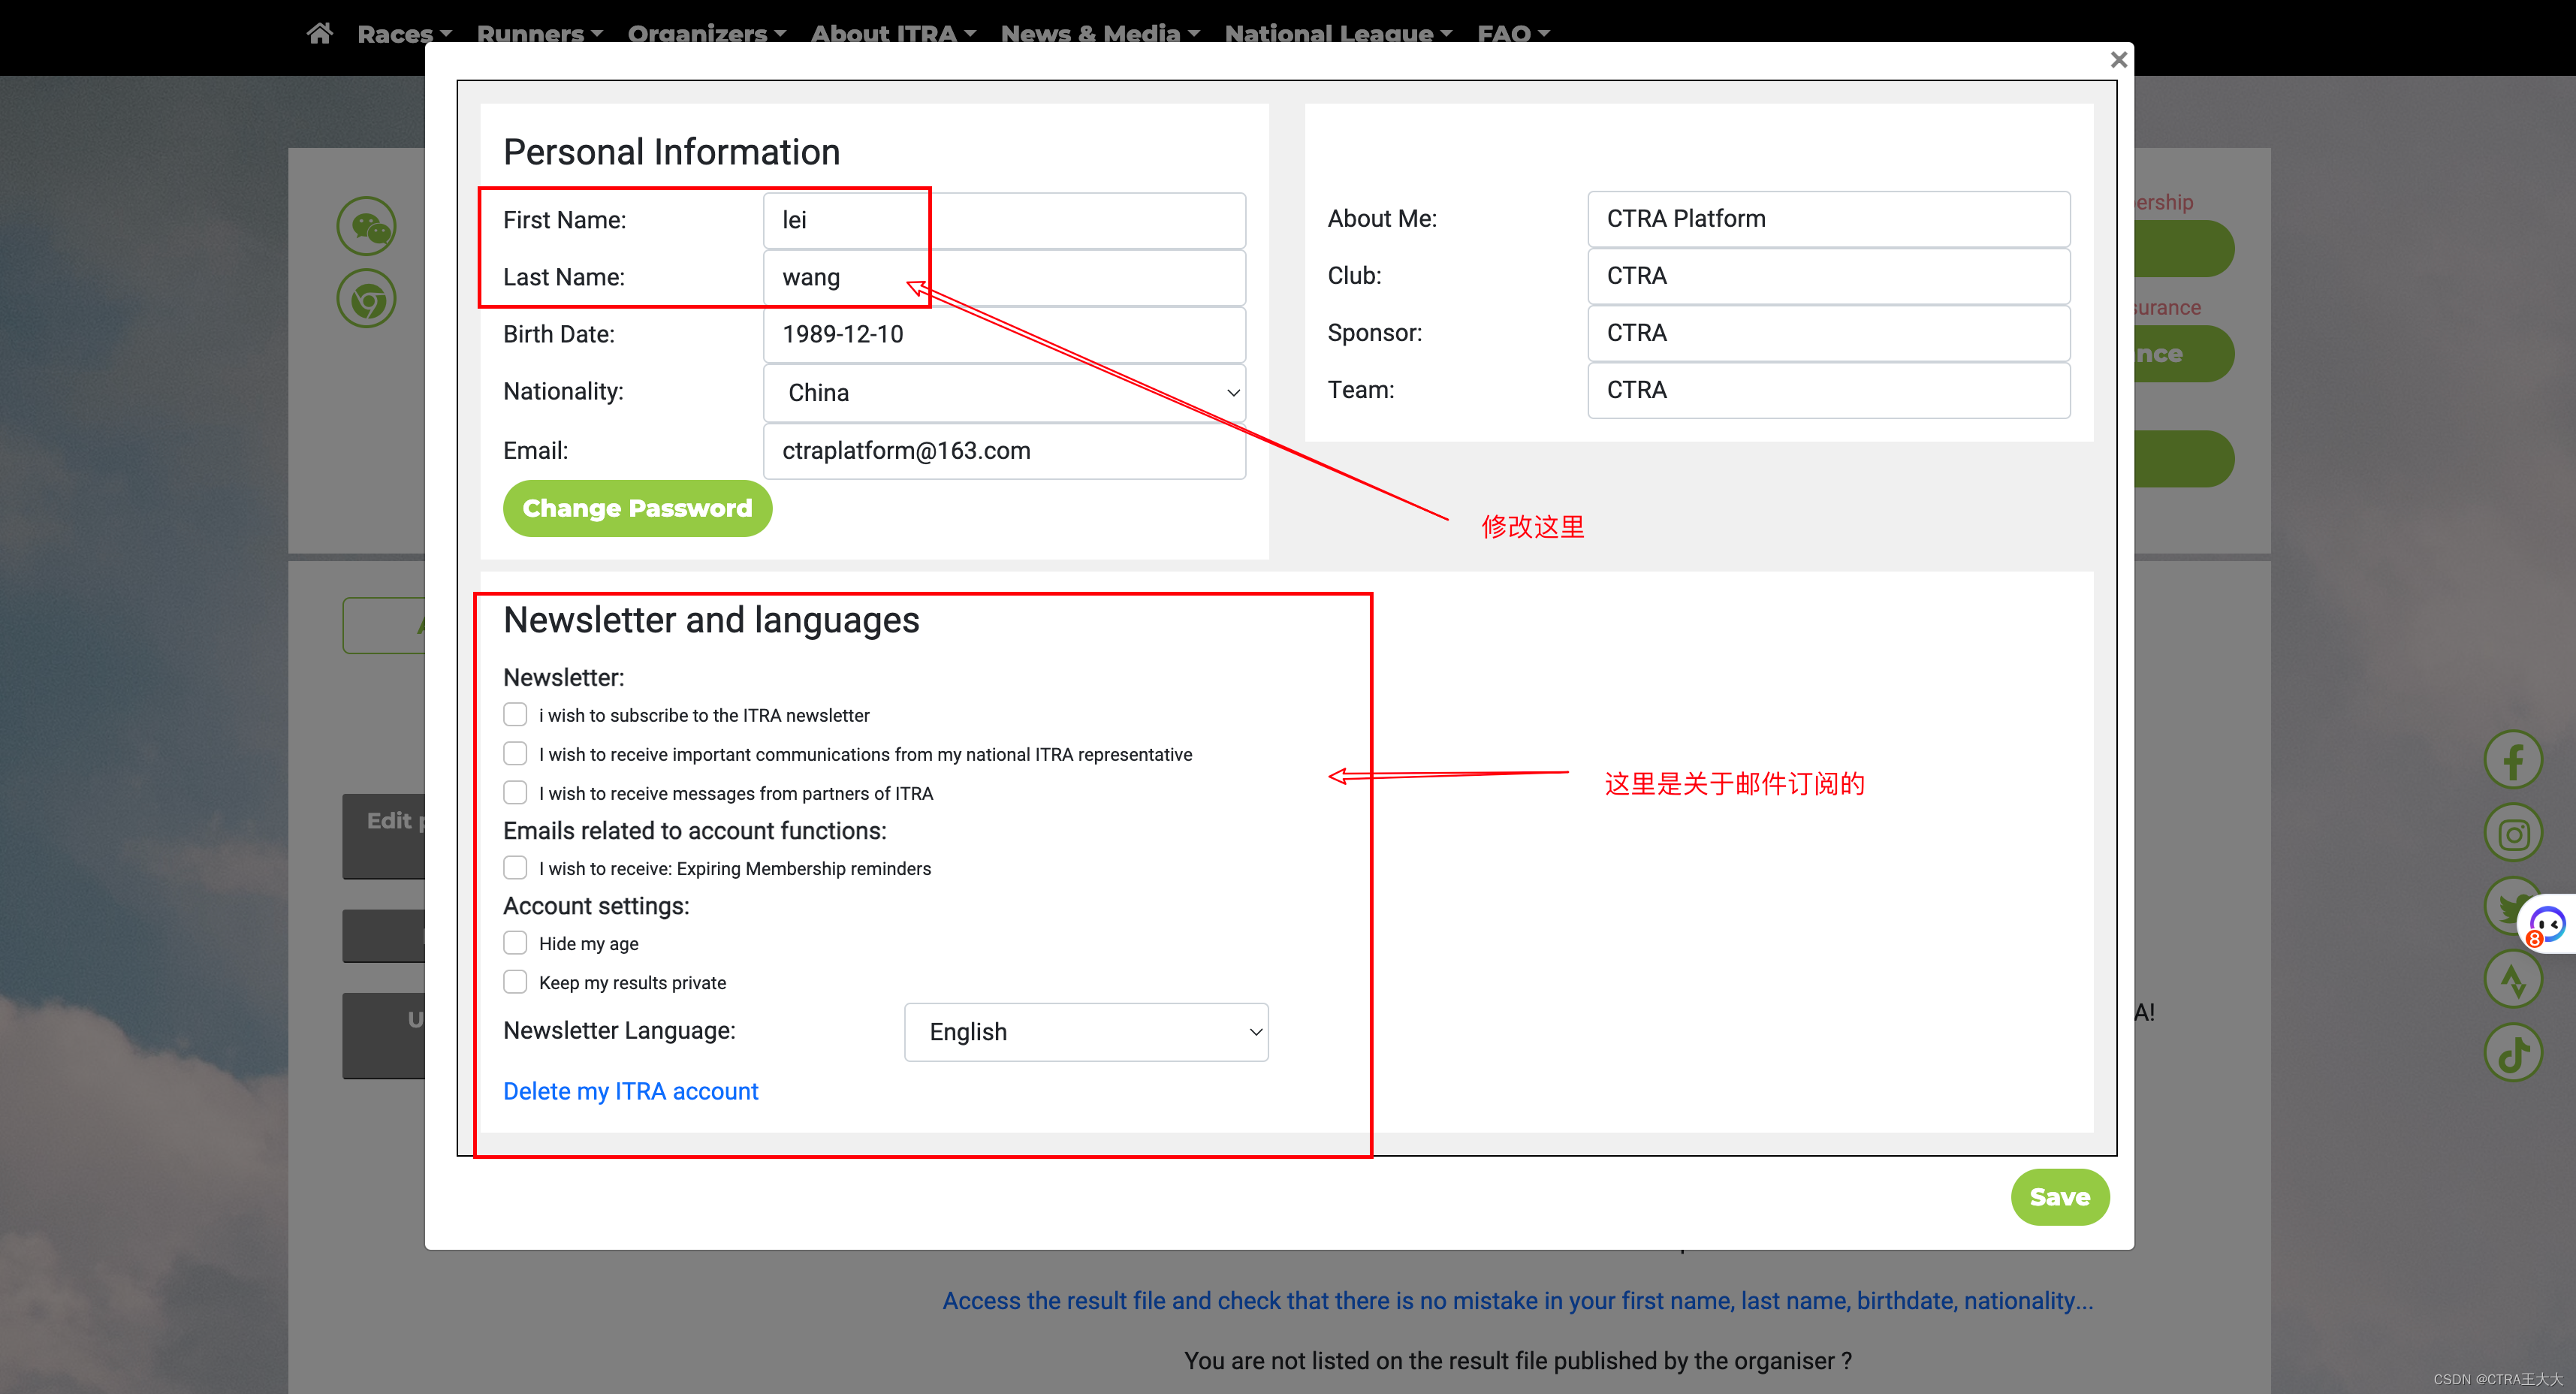Click Delete my ITRA account link

click(630, 1091)
